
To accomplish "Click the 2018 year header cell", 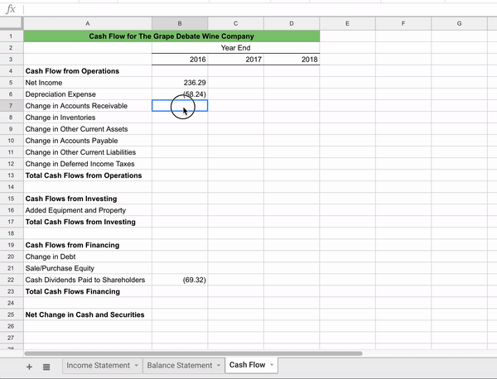I will point(292,60).
